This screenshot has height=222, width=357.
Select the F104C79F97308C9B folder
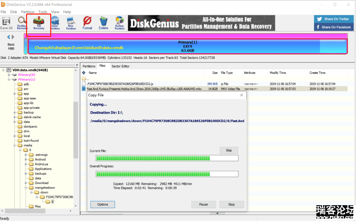(59, 197)
